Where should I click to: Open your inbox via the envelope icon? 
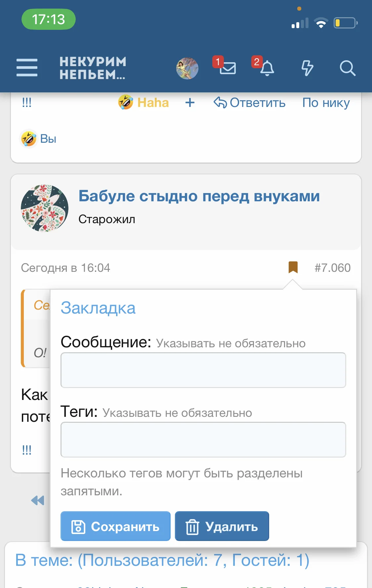228,69
